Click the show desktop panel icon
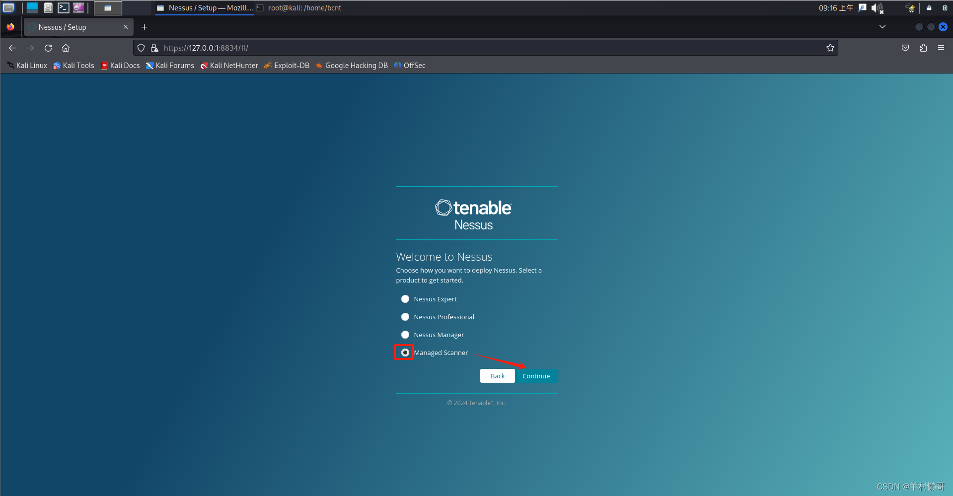The width and height of the screenshot is (953, 496). tap(32, 8)
